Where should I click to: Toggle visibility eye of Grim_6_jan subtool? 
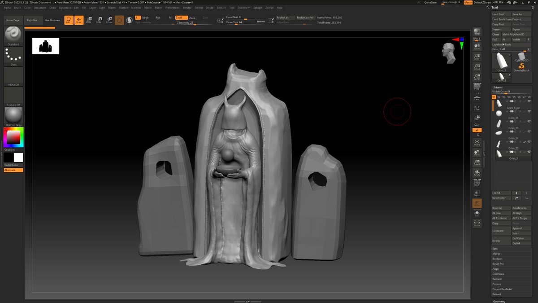point(529,102)
